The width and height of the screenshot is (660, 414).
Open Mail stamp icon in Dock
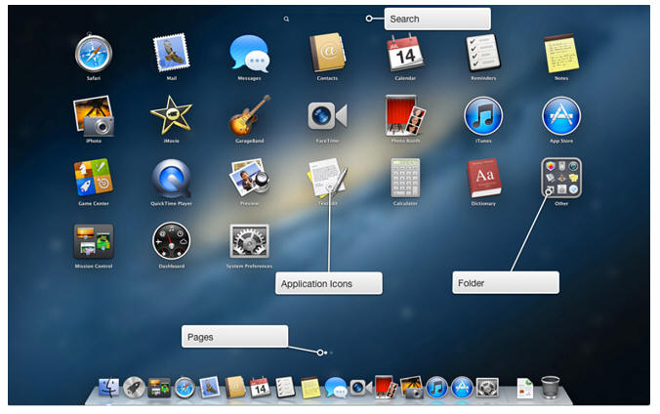(210, 388)
